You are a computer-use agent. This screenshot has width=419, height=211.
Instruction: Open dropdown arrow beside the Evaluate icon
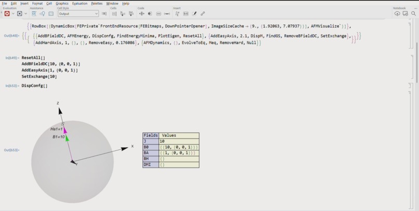pos(13,13)
